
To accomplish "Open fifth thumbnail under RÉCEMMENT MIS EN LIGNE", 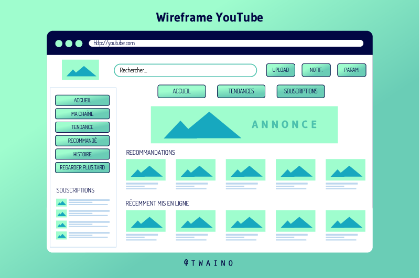I will coord(346,221).
